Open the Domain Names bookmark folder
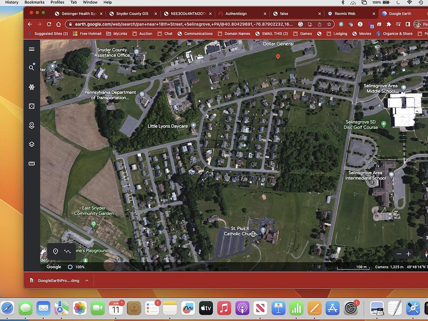This screenshot has width=428, height=321. point(237,33)
